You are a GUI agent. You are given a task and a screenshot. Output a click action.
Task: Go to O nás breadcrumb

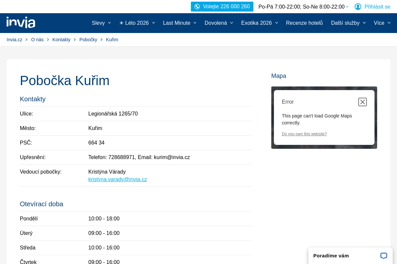pyautogui.click(x=37, y=40)
